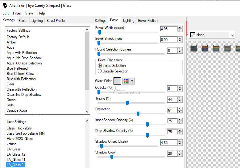The width and height of the screenshot is (240, 168).
Task: Increase Bevel Width with spinner up arrow
Action: (180, 27)
